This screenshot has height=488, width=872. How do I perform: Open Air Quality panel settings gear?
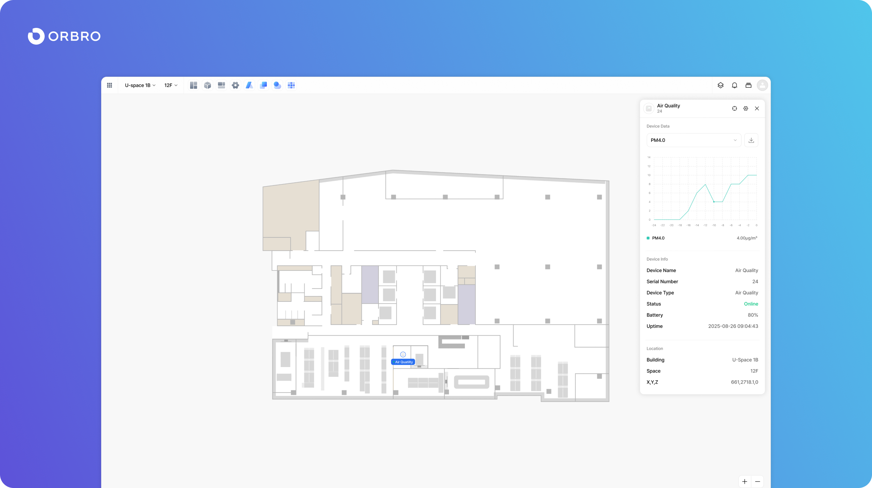(x=746, y=108)
